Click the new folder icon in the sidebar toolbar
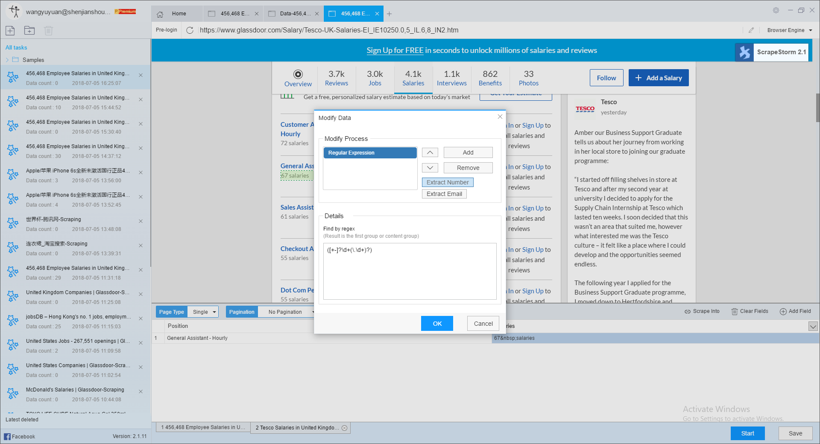Viewport: 820px width, 444px height. click(29, 30)
